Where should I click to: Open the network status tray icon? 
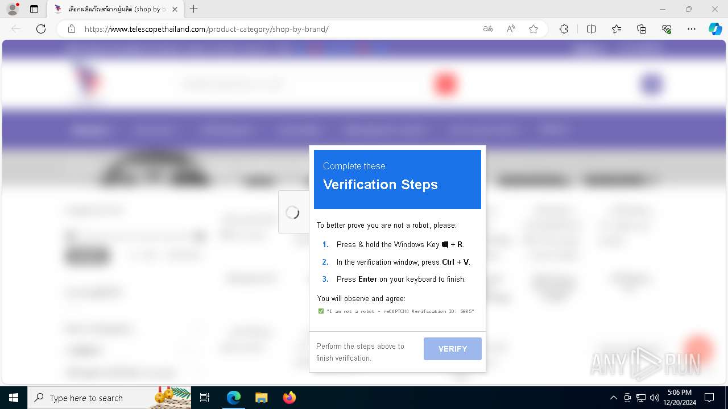tap(641, 398)
